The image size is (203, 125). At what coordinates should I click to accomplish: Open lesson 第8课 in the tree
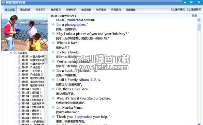coord(33,82)
